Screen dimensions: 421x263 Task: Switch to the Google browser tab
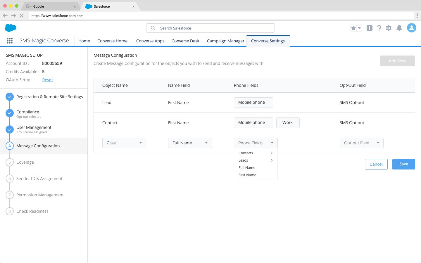50,6
